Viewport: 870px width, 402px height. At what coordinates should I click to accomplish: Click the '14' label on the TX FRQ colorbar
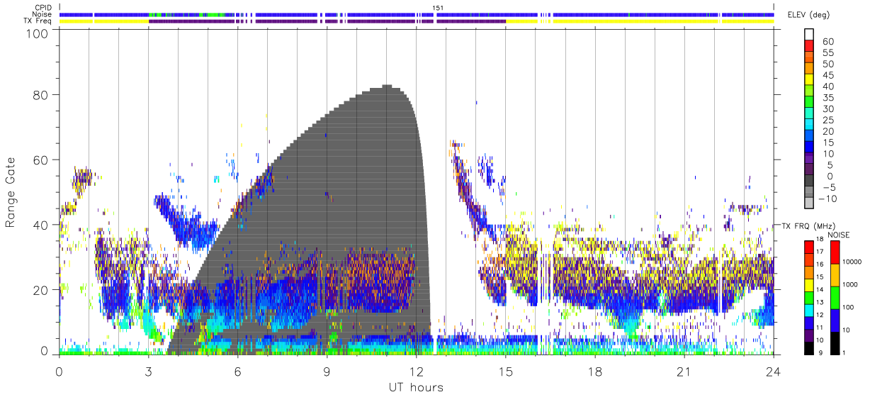[x=819, y=290]
